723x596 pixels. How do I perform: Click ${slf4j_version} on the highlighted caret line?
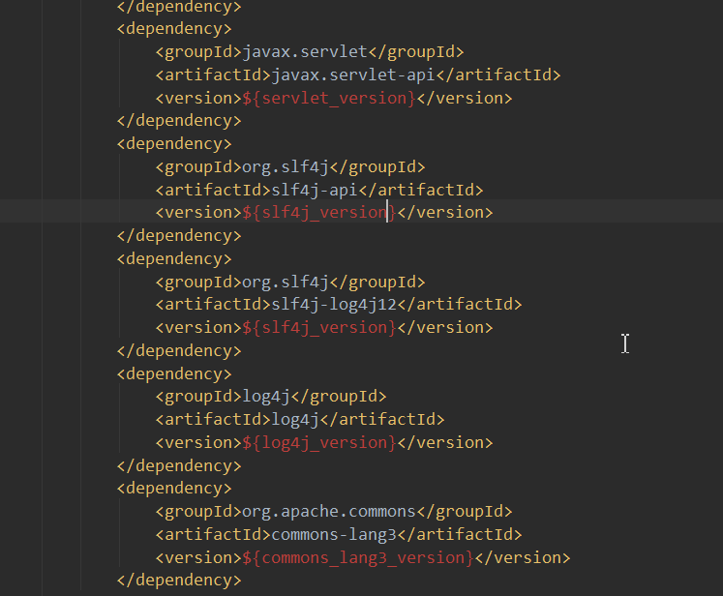tap(319, 213)
